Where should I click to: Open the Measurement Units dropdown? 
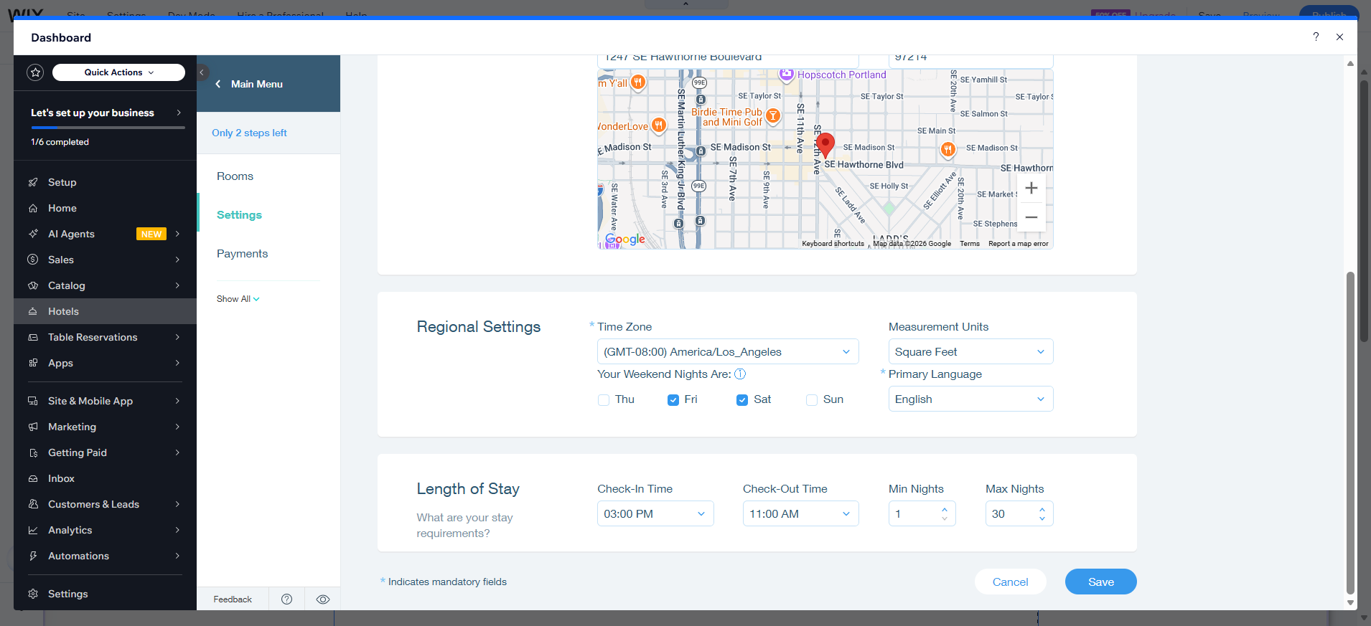tap(970, 351)
